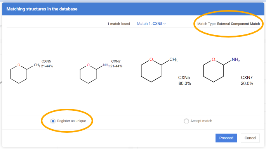Click the CXN5 80.0% percentage label

click(184, 80)
